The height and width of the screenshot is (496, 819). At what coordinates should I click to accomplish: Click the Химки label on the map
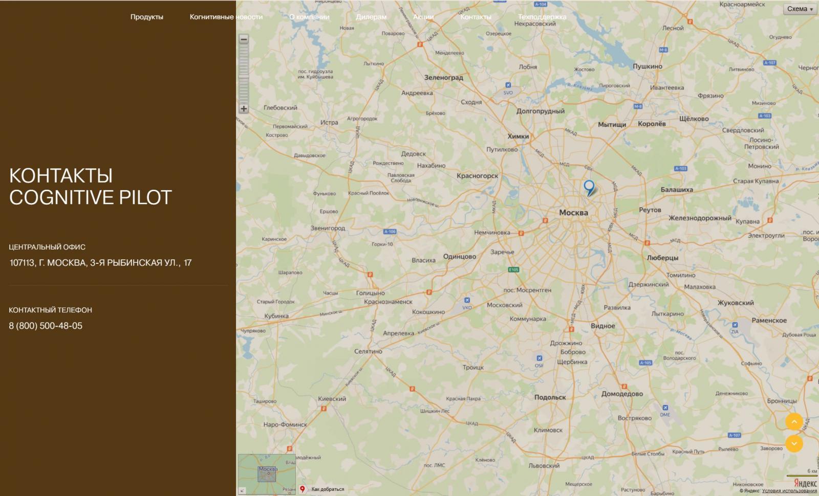pos(518,137)
